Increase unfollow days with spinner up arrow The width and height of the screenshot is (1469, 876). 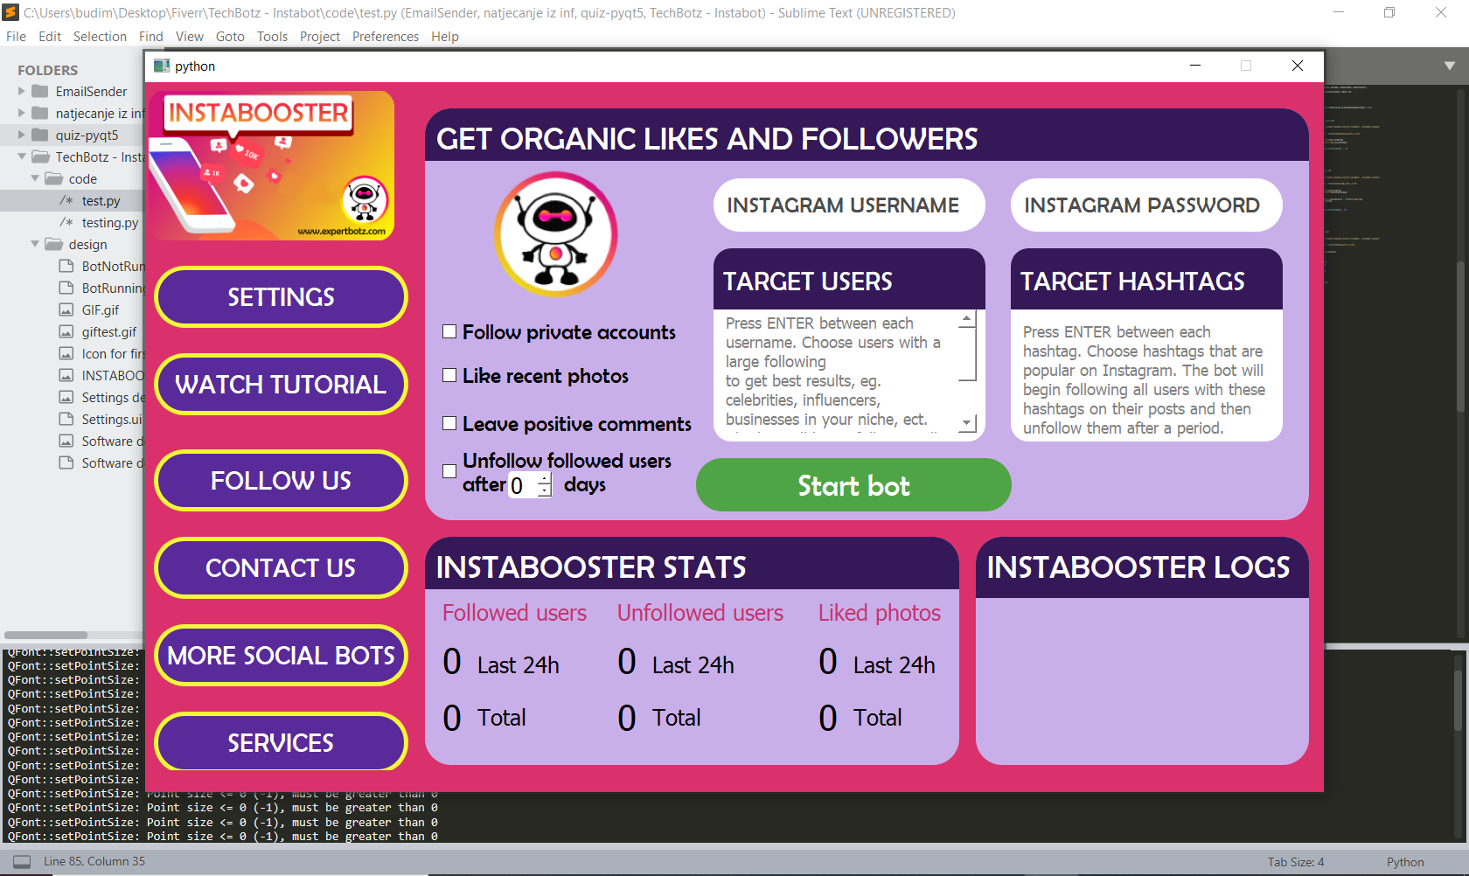pyautogui.click(x=545, y=479)
